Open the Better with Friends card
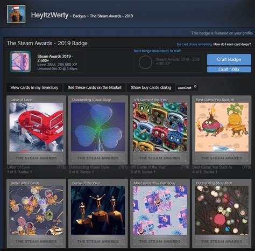 click(36, 213)
